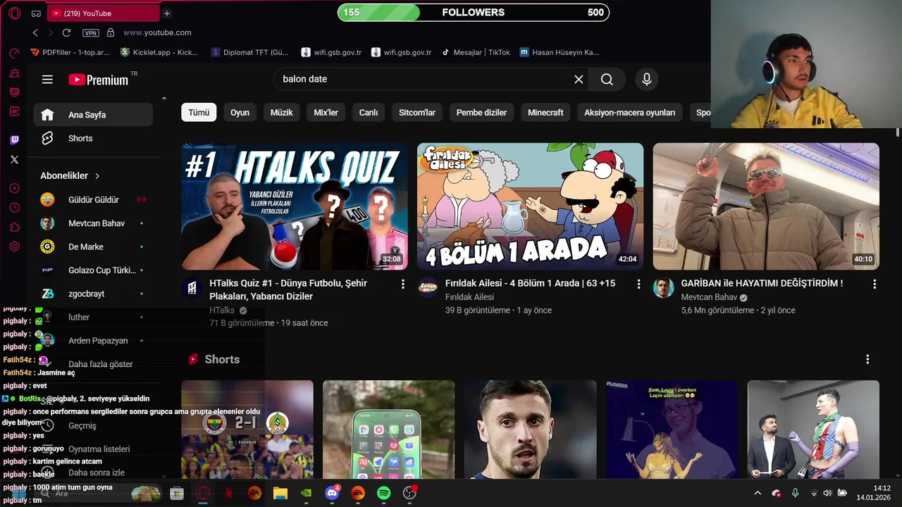Image resolution: width=902 pixels, height=507 pixels.
Task: Open the Fenerbahçe 2-1 Shorts thumbnail
Action: [247, 430]
